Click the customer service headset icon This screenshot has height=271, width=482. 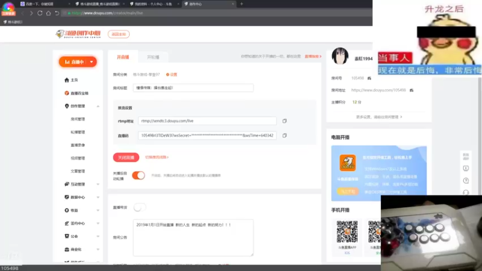click(466, 192)
